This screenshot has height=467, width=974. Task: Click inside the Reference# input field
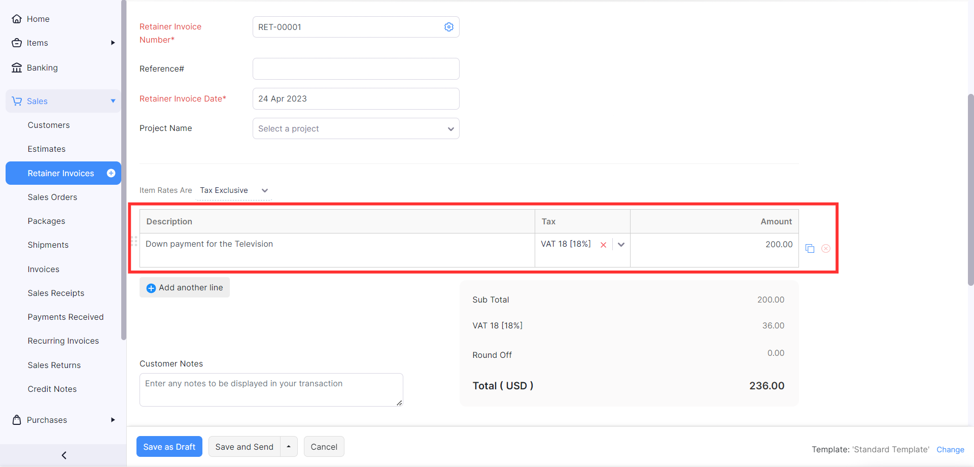(355, 69)
